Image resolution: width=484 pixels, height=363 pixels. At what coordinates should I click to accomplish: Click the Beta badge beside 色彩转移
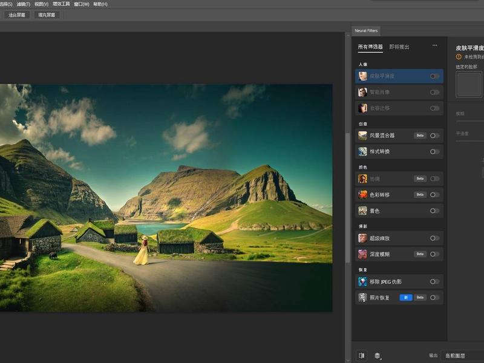[x=420, y=195]
